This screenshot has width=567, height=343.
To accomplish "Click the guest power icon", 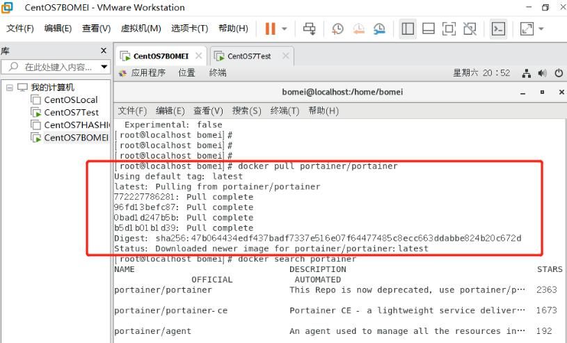I will pos(559,74).
